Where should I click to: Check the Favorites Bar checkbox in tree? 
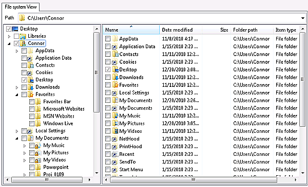point(32,102)
